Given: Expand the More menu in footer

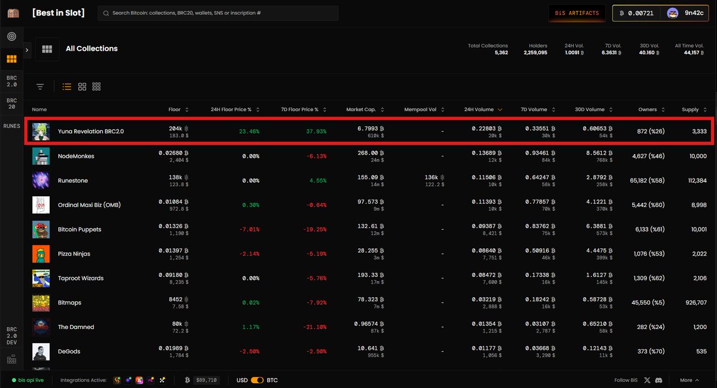Looking at the screenshot, I should [x=690, y=380].
